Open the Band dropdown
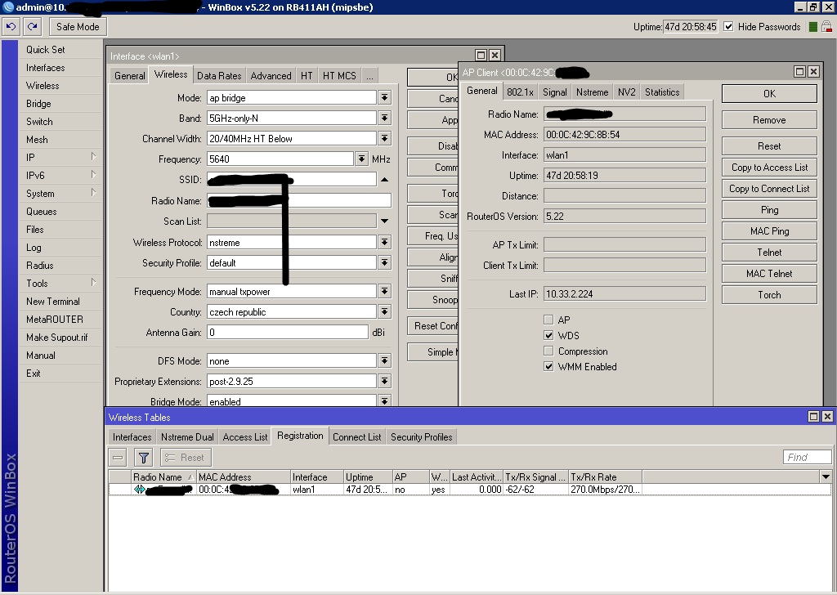This screenshot has width=837, height=595. click(x=384, y=118)
